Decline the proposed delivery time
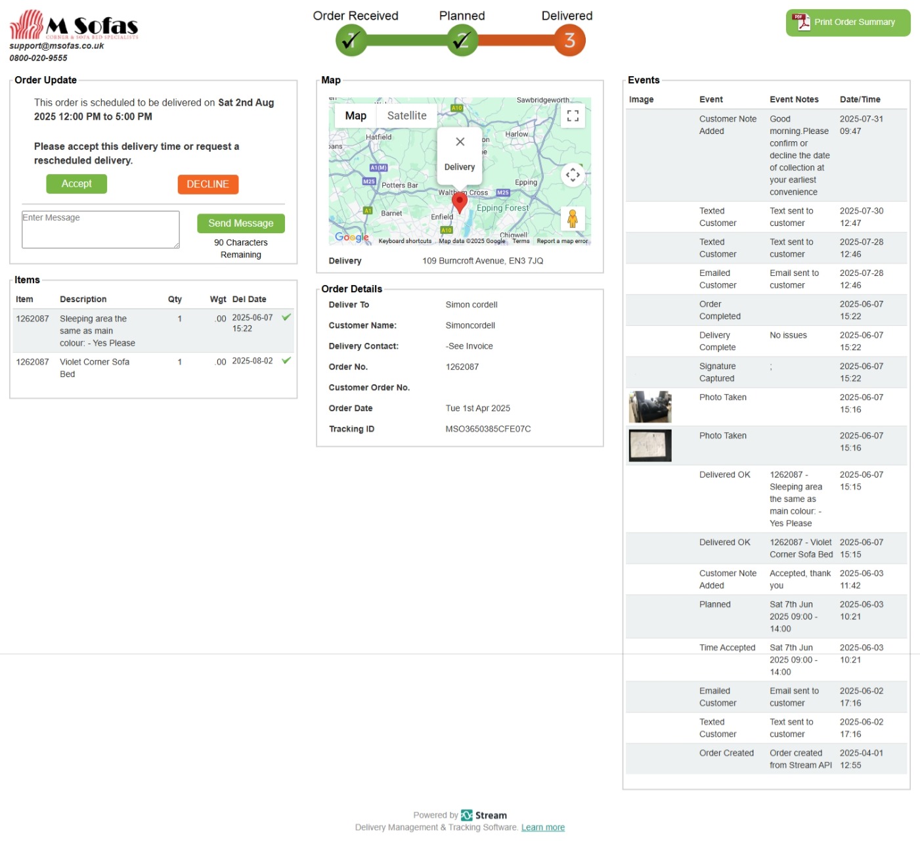The height and width of the screenshot is (842, 920). pos(208,185)
